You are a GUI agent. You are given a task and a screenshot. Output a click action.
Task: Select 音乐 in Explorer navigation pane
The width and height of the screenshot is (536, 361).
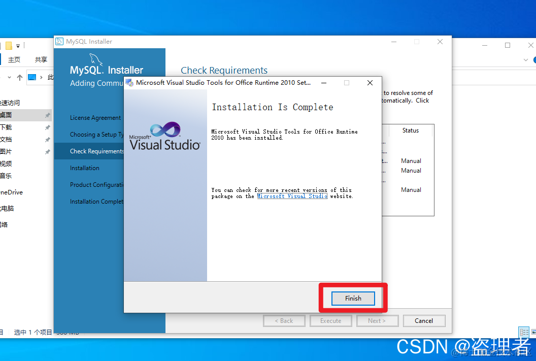coord(6,176)
